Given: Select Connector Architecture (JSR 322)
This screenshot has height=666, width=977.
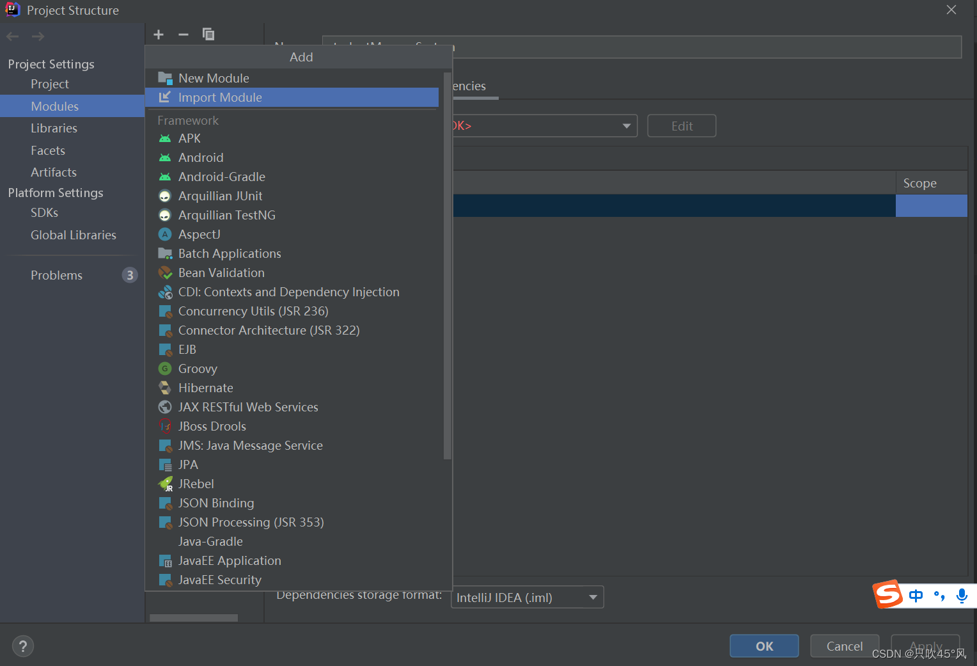Looking at the screenshot, I should pos(292,330).
